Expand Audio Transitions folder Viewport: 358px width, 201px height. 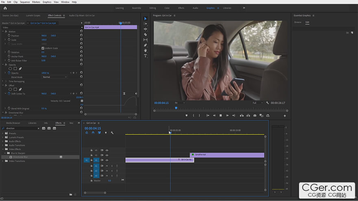click(x=3, y=145)
